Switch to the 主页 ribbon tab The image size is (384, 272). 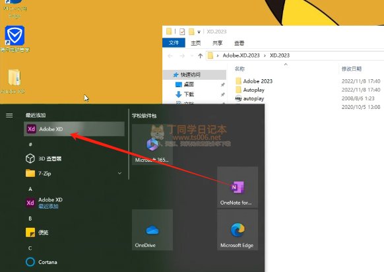196,43
